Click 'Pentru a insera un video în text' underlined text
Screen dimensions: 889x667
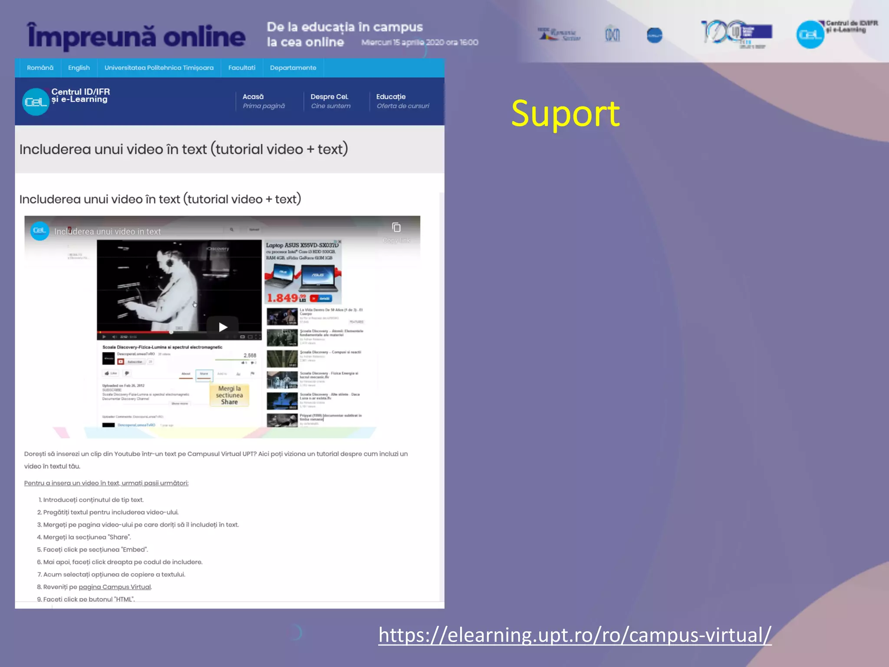(106, 483)
